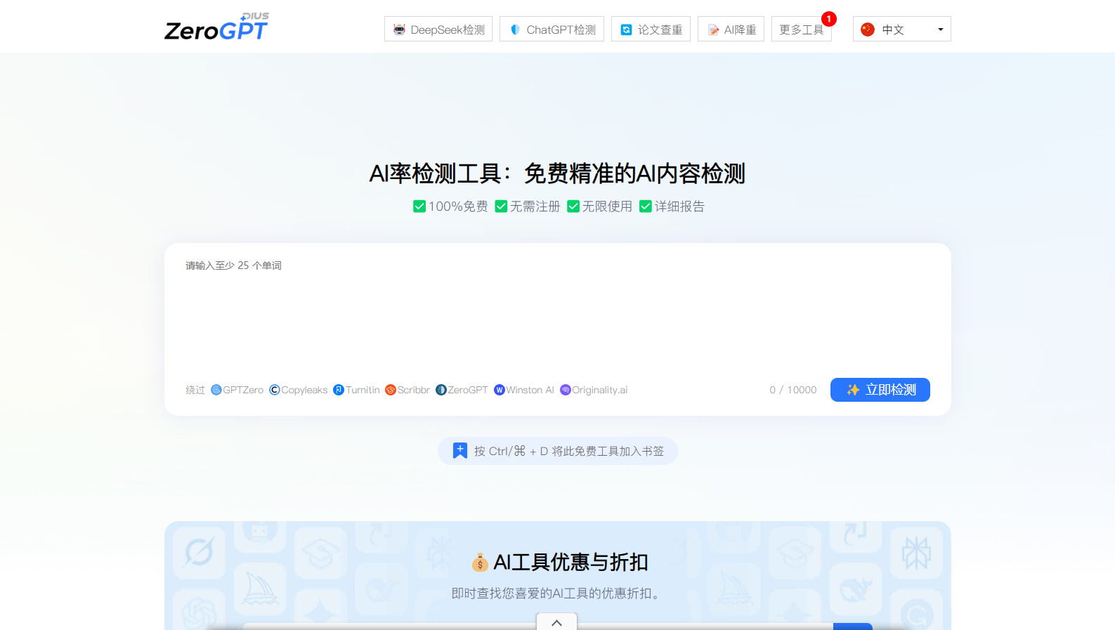Go to ChatGPT检测 page
The width and height of the screenshot is (1115, 630).
pos(552,29)
